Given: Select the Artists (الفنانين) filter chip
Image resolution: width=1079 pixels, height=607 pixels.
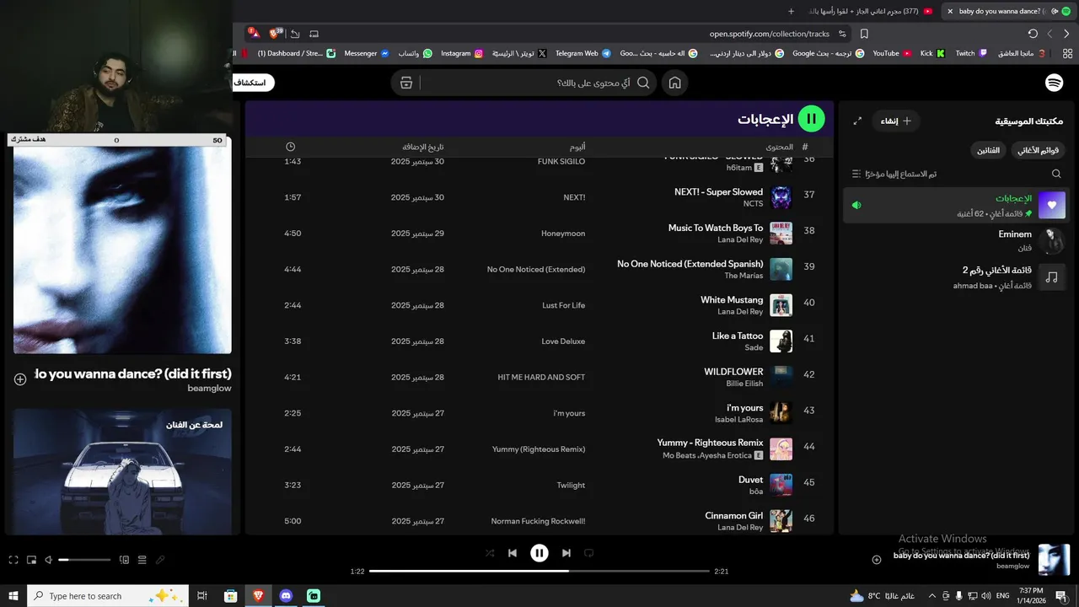Looking at the screenshot, I should tap(988, 150).
